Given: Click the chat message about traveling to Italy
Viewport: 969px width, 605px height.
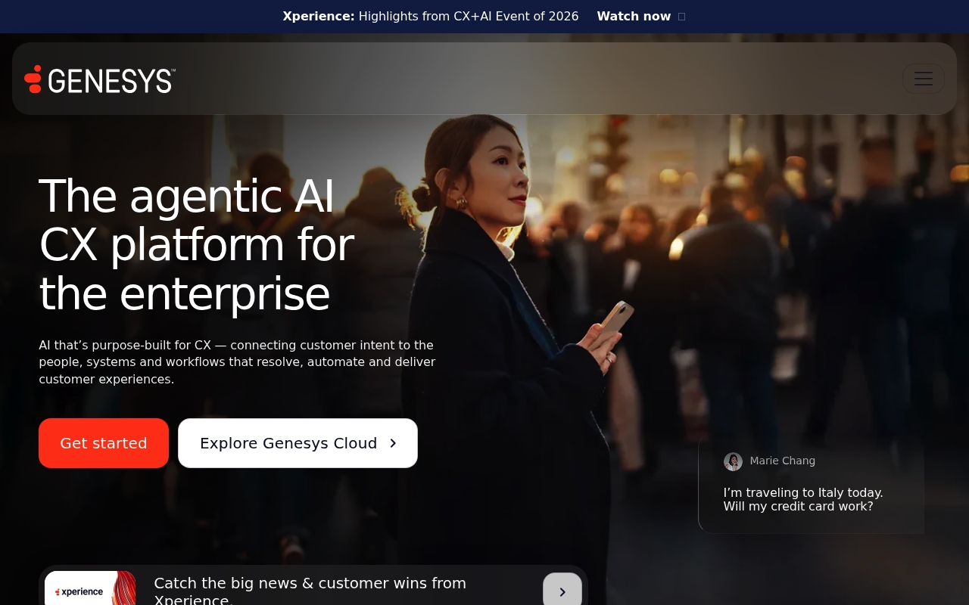Looking at the screenshot, I should (x=802, y=499).
